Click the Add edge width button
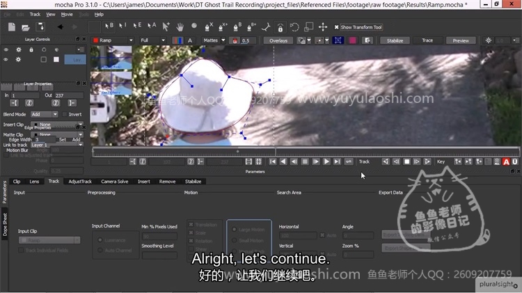 point(77,139)
